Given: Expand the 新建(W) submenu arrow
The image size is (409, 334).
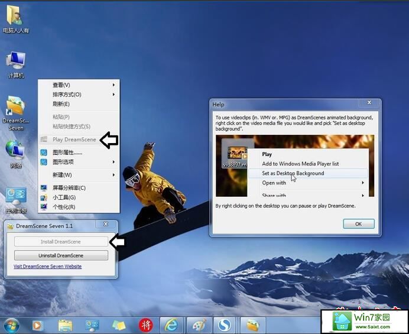Looking at the screenshot, I should pos(113,175).
